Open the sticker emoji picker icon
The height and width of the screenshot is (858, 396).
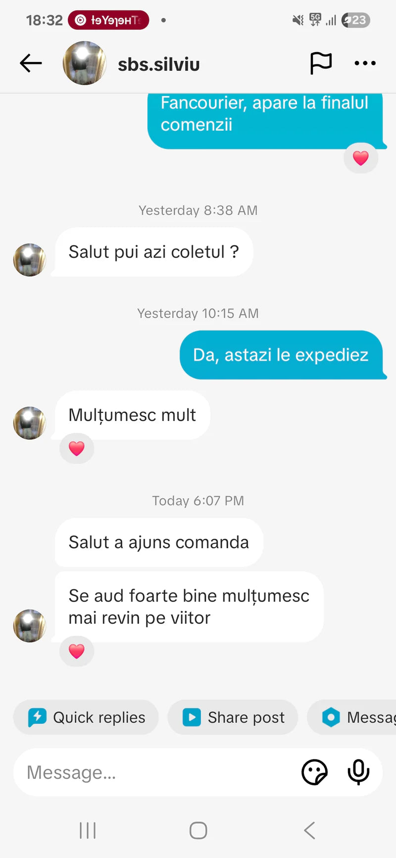click(x=315, y=772)
